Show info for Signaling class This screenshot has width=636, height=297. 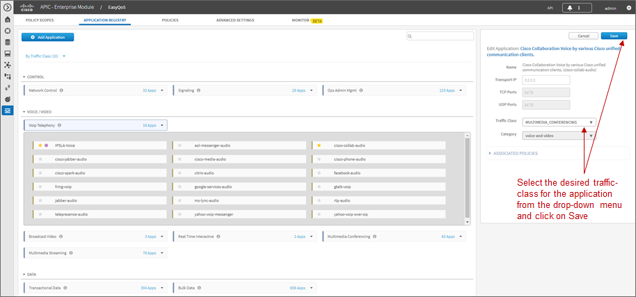tap(198, 90)
